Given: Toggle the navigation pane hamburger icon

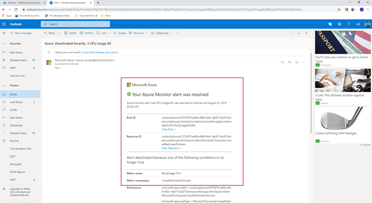Looking at the screenshot, I should 4,33.
